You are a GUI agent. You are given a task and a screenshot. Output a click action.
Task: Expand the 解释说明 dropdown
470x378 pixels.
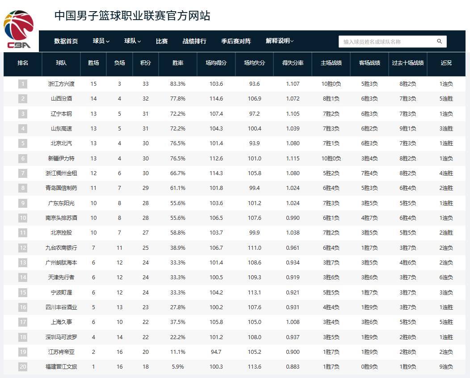[x=278, y=41]
